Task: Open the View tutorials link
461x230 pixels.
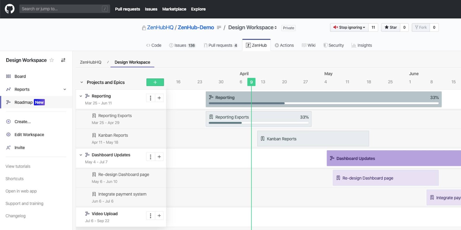Action: [18, 166]
